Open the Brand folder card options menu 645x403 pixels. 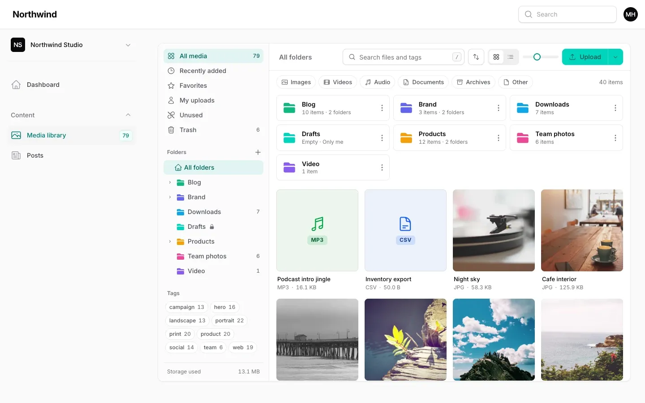(498, 108)
